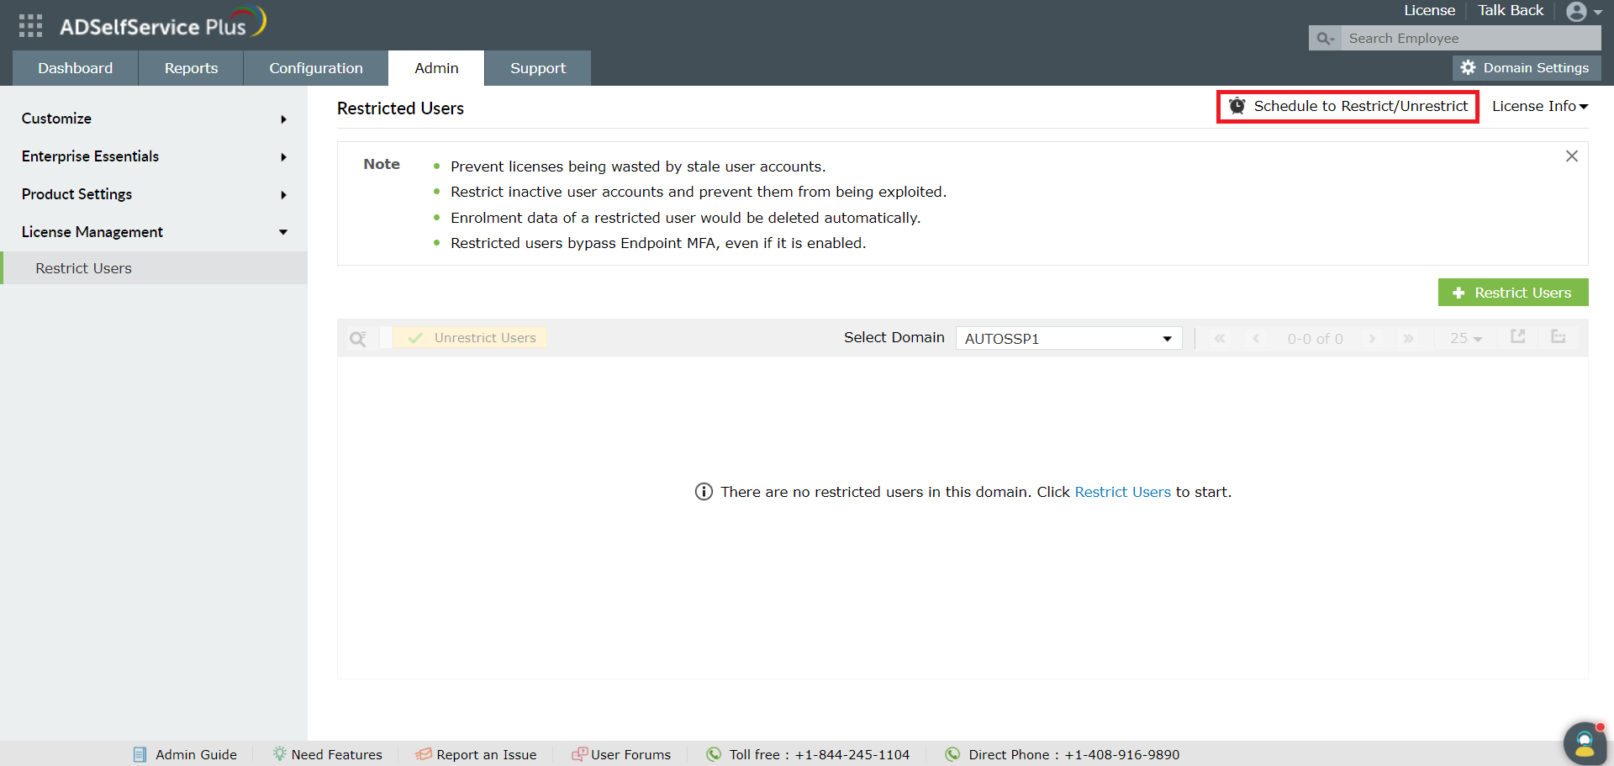Click the schedule alarm clock icon

(1237, 106)
